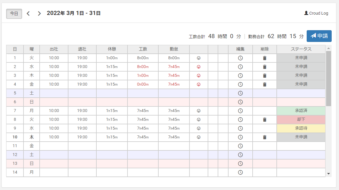The height and width of the screenshot is (190, 339).
Task: Click the 工数 column header
Action: click(x=143, y=49)
